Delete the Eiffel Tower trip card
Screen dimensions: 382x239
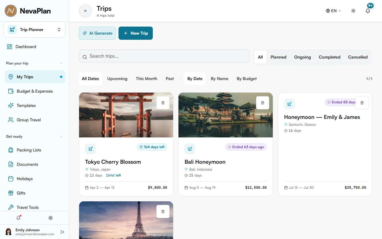point(163,212)
